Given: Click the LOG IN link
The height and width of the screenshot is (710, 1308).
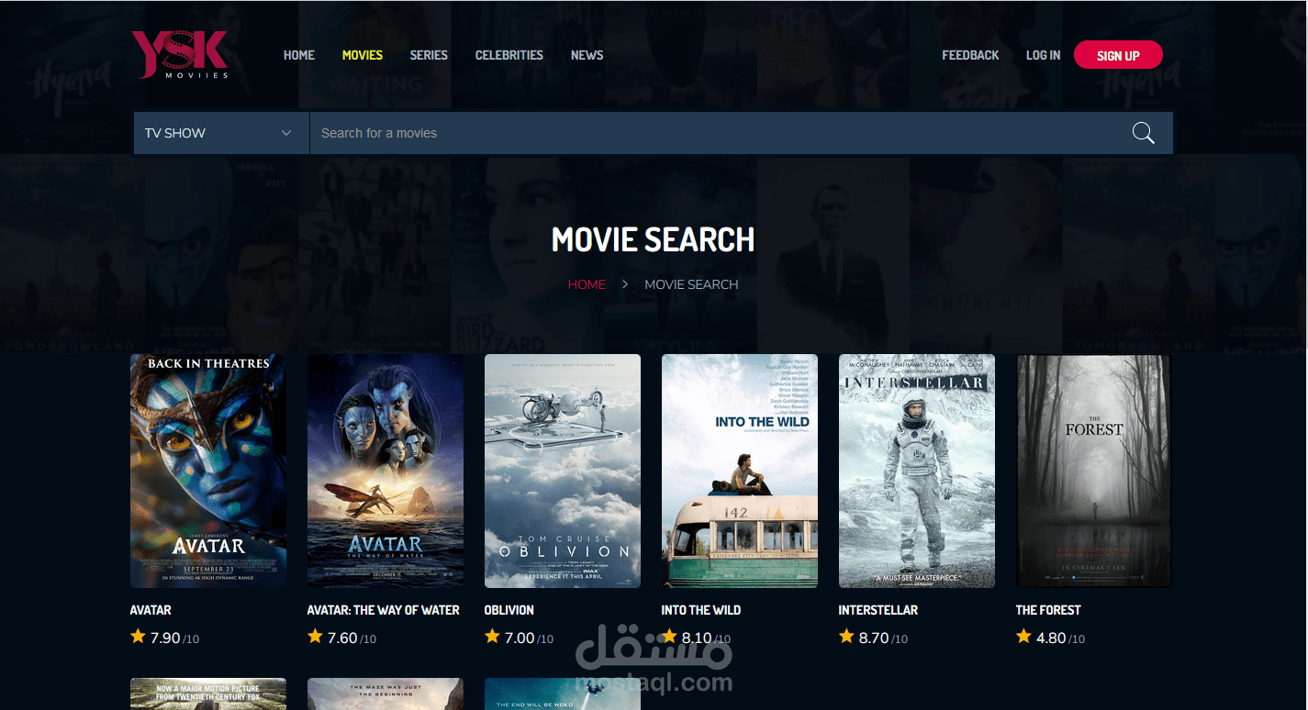Looking at the screenshot, I should 1043,55.
